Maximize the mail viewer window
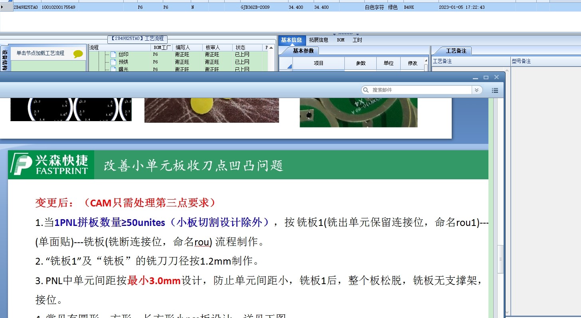This screenshot has height=318, width=581. 486,77
